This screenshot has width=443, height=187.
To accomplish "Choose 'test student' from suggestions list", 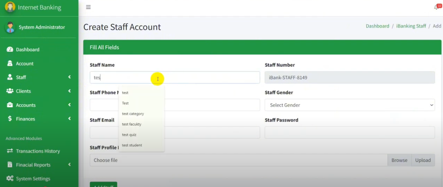I will coord(132,145).
